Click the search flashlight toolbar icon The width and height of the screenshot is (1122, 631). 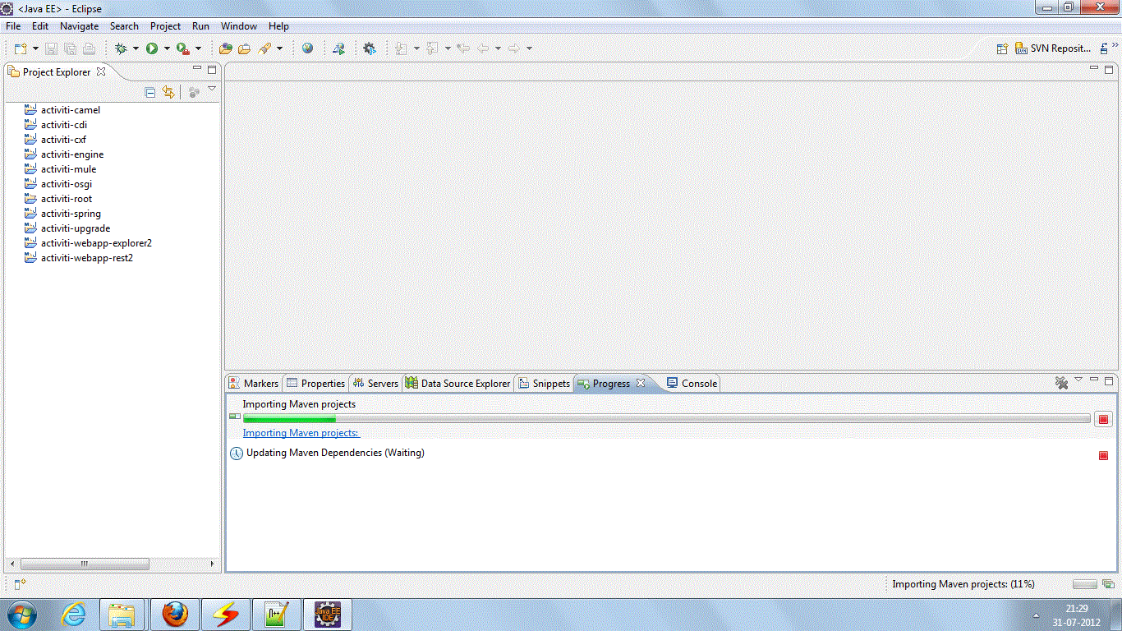point(264,48)
